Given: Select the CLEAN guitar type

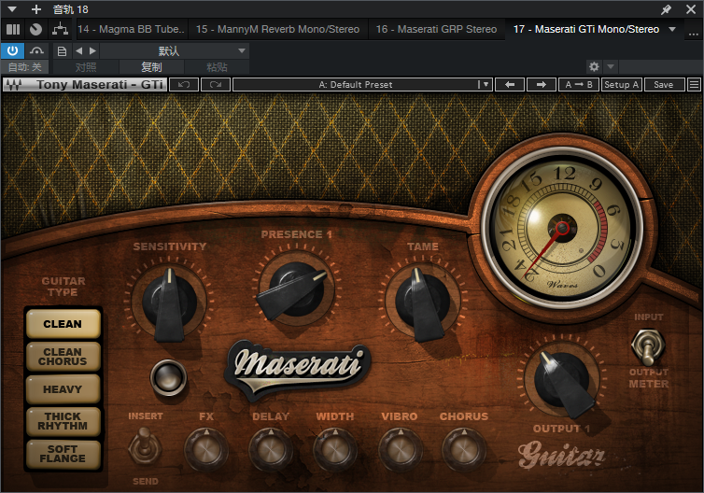Looking at the screenshot, I should pyautogui.click(x=63, y=324).
